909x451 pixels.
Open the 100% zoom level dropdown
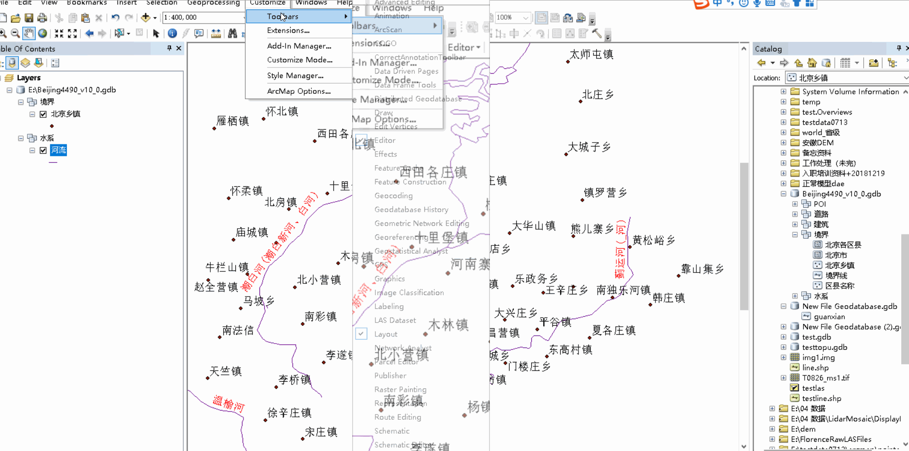526,17
